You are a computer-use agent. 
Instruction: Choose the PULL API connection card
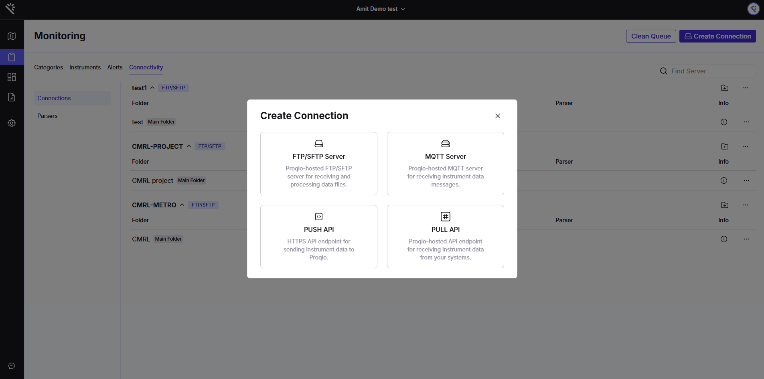[x=446, y=237]
